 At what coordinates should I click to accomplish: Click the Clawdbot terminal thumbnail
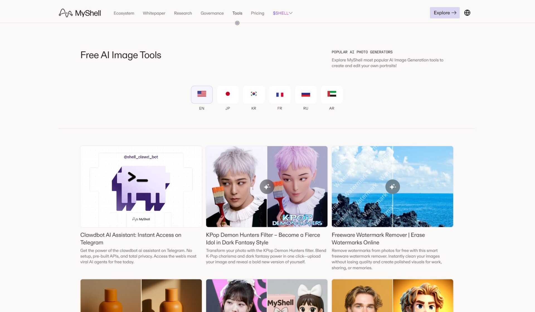(x=141, y=186)
